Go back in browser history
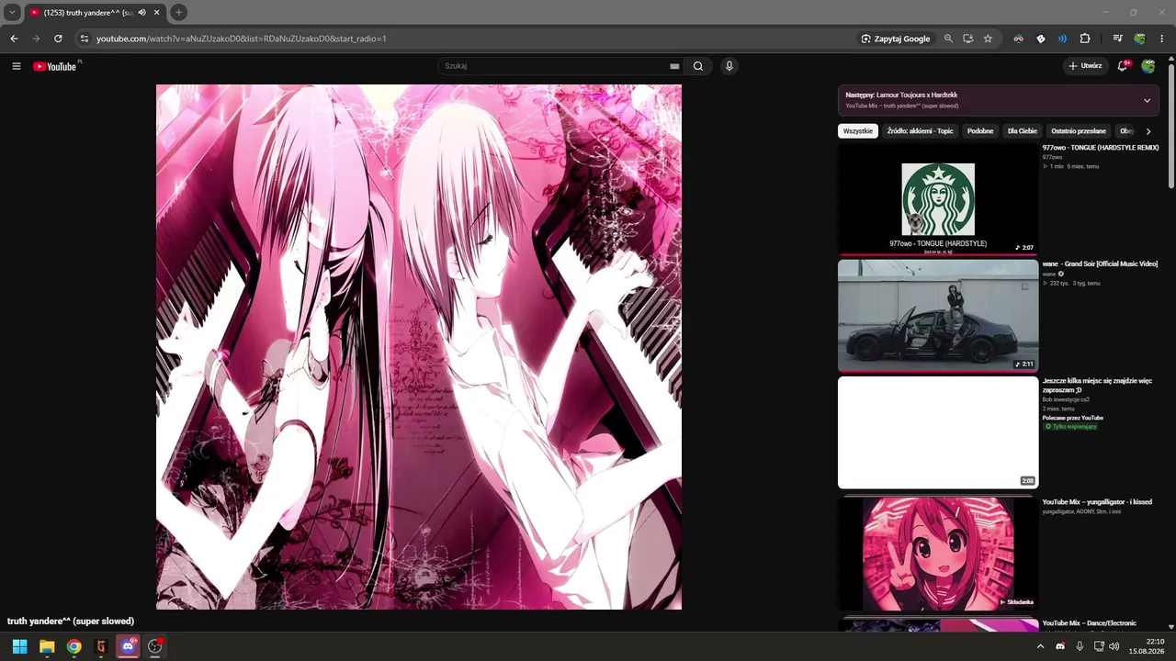Screen dimensions: 1176x661 click(x=14, y=39)
